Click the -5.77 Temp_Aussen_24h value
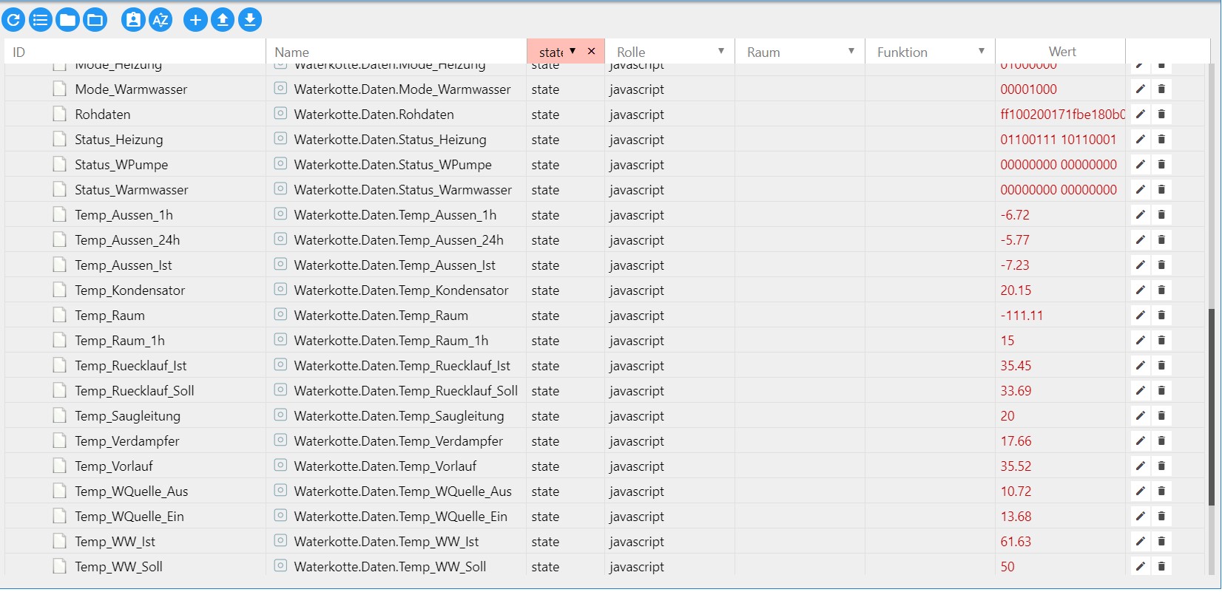The height and width of the screenshot is (592, 1222). pyautogui.click(x=1015, y=240)
